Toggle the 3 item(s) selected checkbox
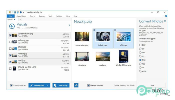 pos(11,85)
